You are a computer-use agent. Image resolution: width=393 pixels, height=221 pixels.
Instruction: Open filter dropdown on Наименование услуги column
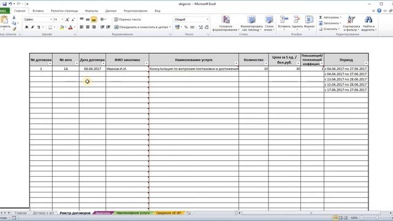pos(236,63)
